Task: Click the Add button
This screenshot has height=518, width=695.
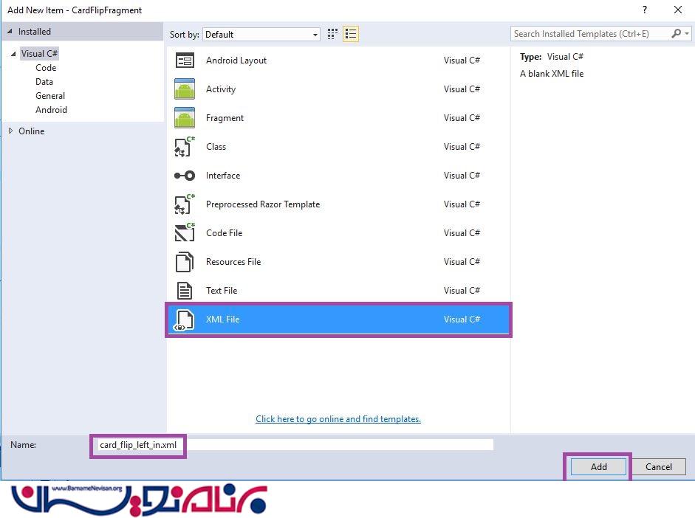Action: (x=598, y=466)
